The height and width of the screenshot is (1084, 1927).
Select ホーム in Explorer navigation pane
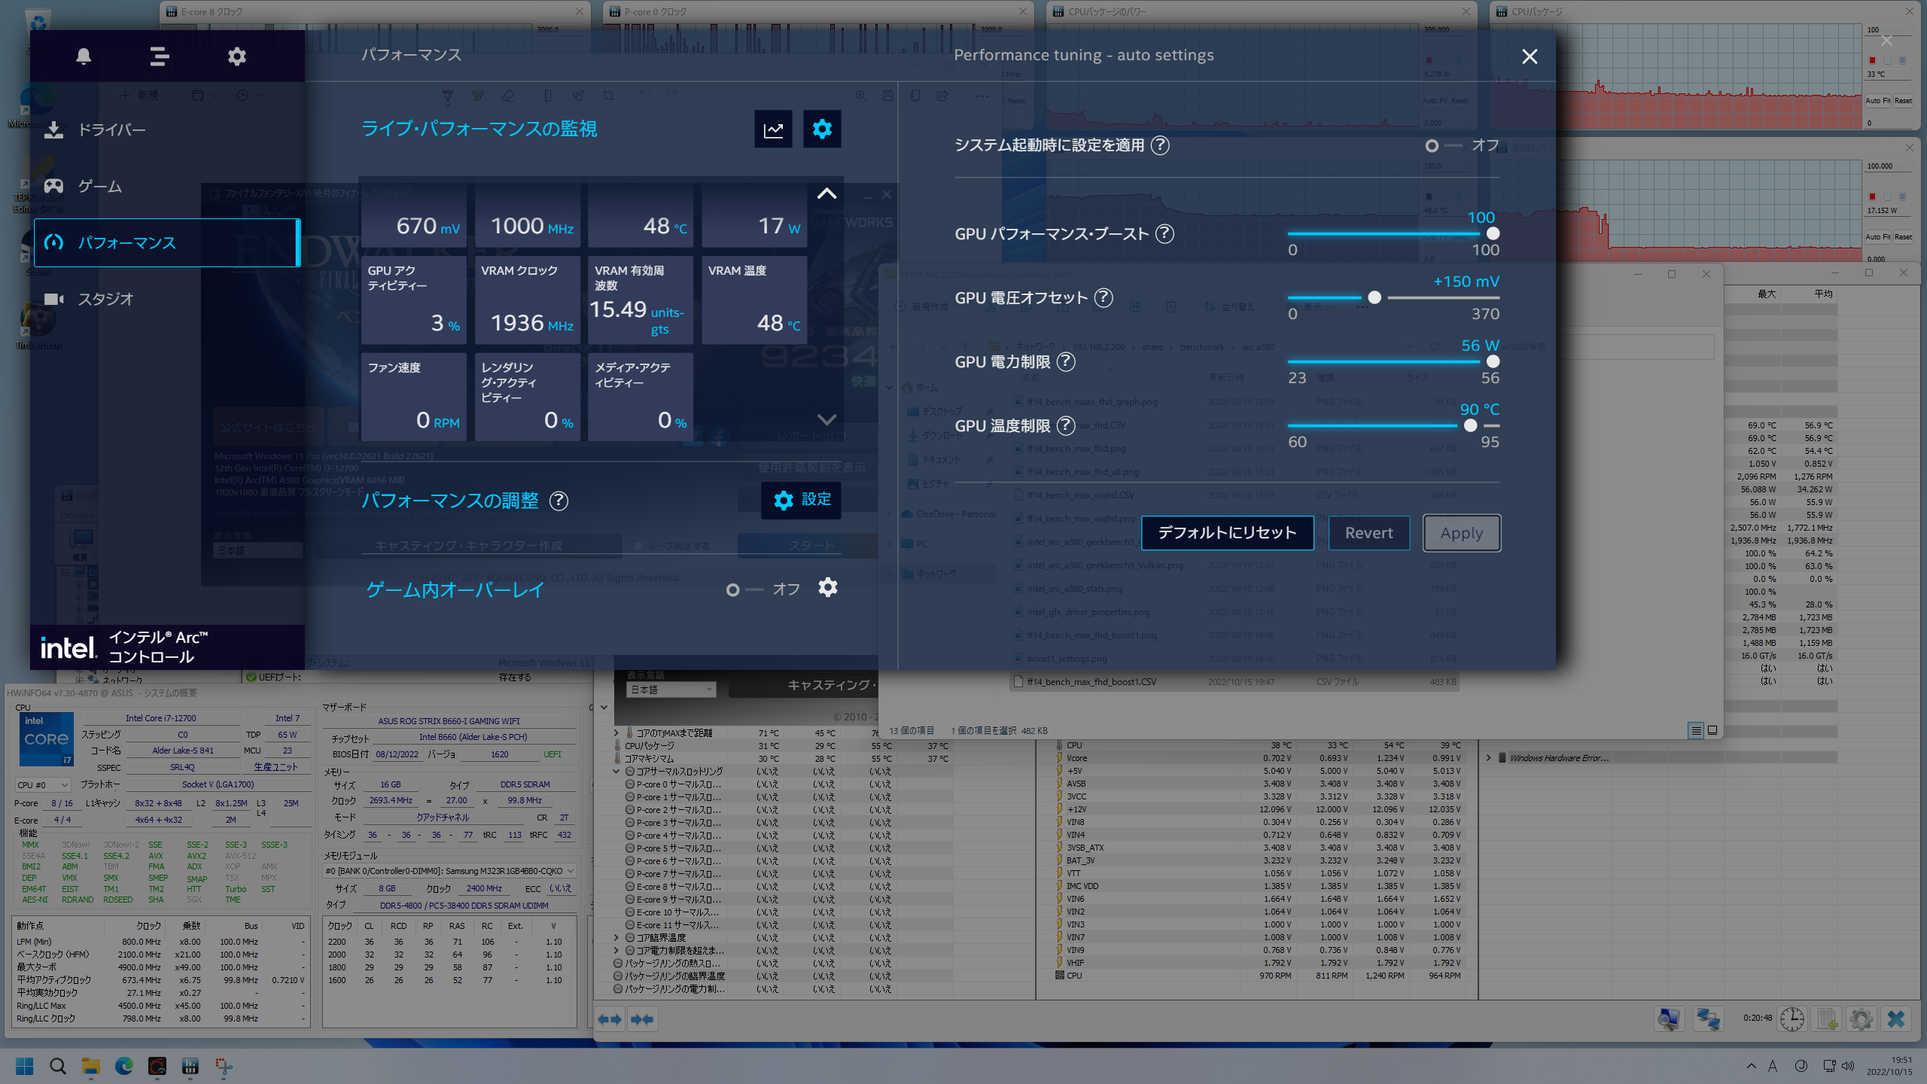[x=926, y=388]
